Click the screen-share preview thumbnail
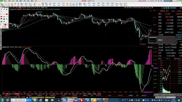Image resolution: width=182 pixels, height=102 pixels. click(153, 40)
